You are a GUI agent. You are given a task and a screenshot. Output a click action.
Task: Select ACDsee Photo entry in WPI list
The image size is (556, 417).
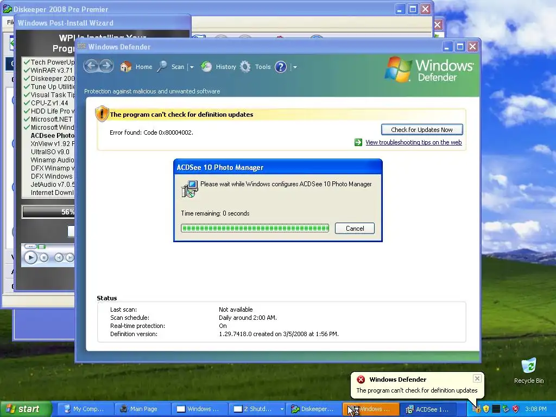tap(53, 135)
